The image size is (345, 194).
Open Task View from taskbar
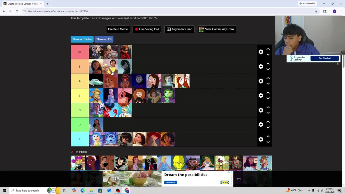[x=65, y=190]
